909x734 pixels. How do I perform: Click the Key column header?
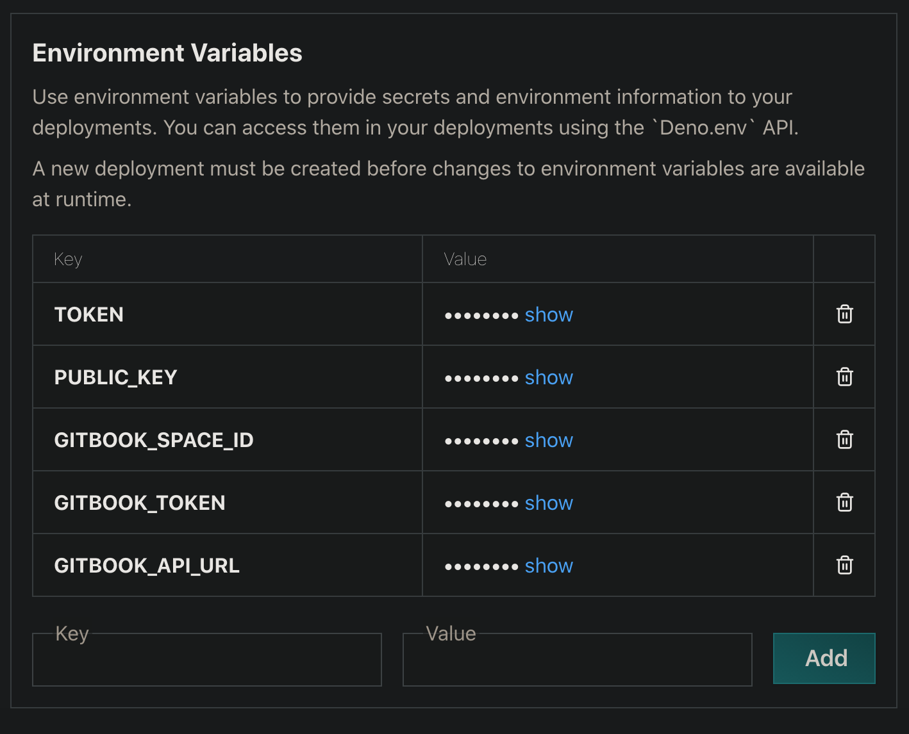(x=68, y=259)
